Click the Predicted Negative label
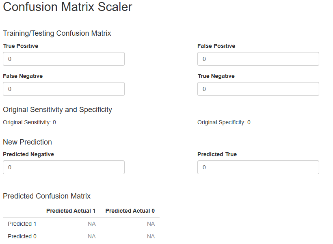The width and height of the screenshot is (333, 244). (x=28, y=154)
